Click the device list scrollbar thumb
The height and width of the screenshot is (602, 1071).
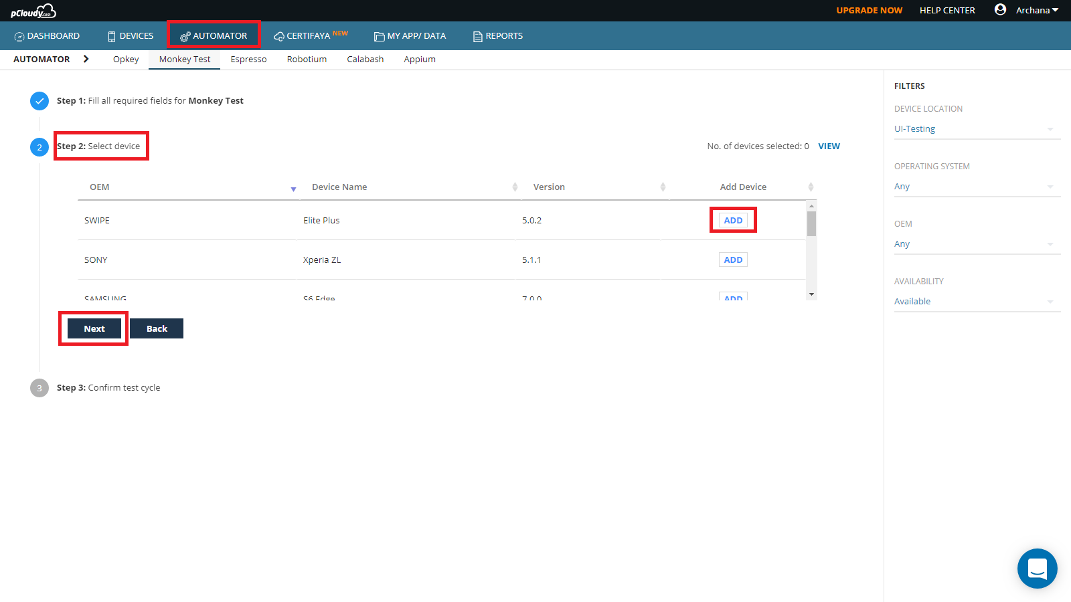pos(811,224)
